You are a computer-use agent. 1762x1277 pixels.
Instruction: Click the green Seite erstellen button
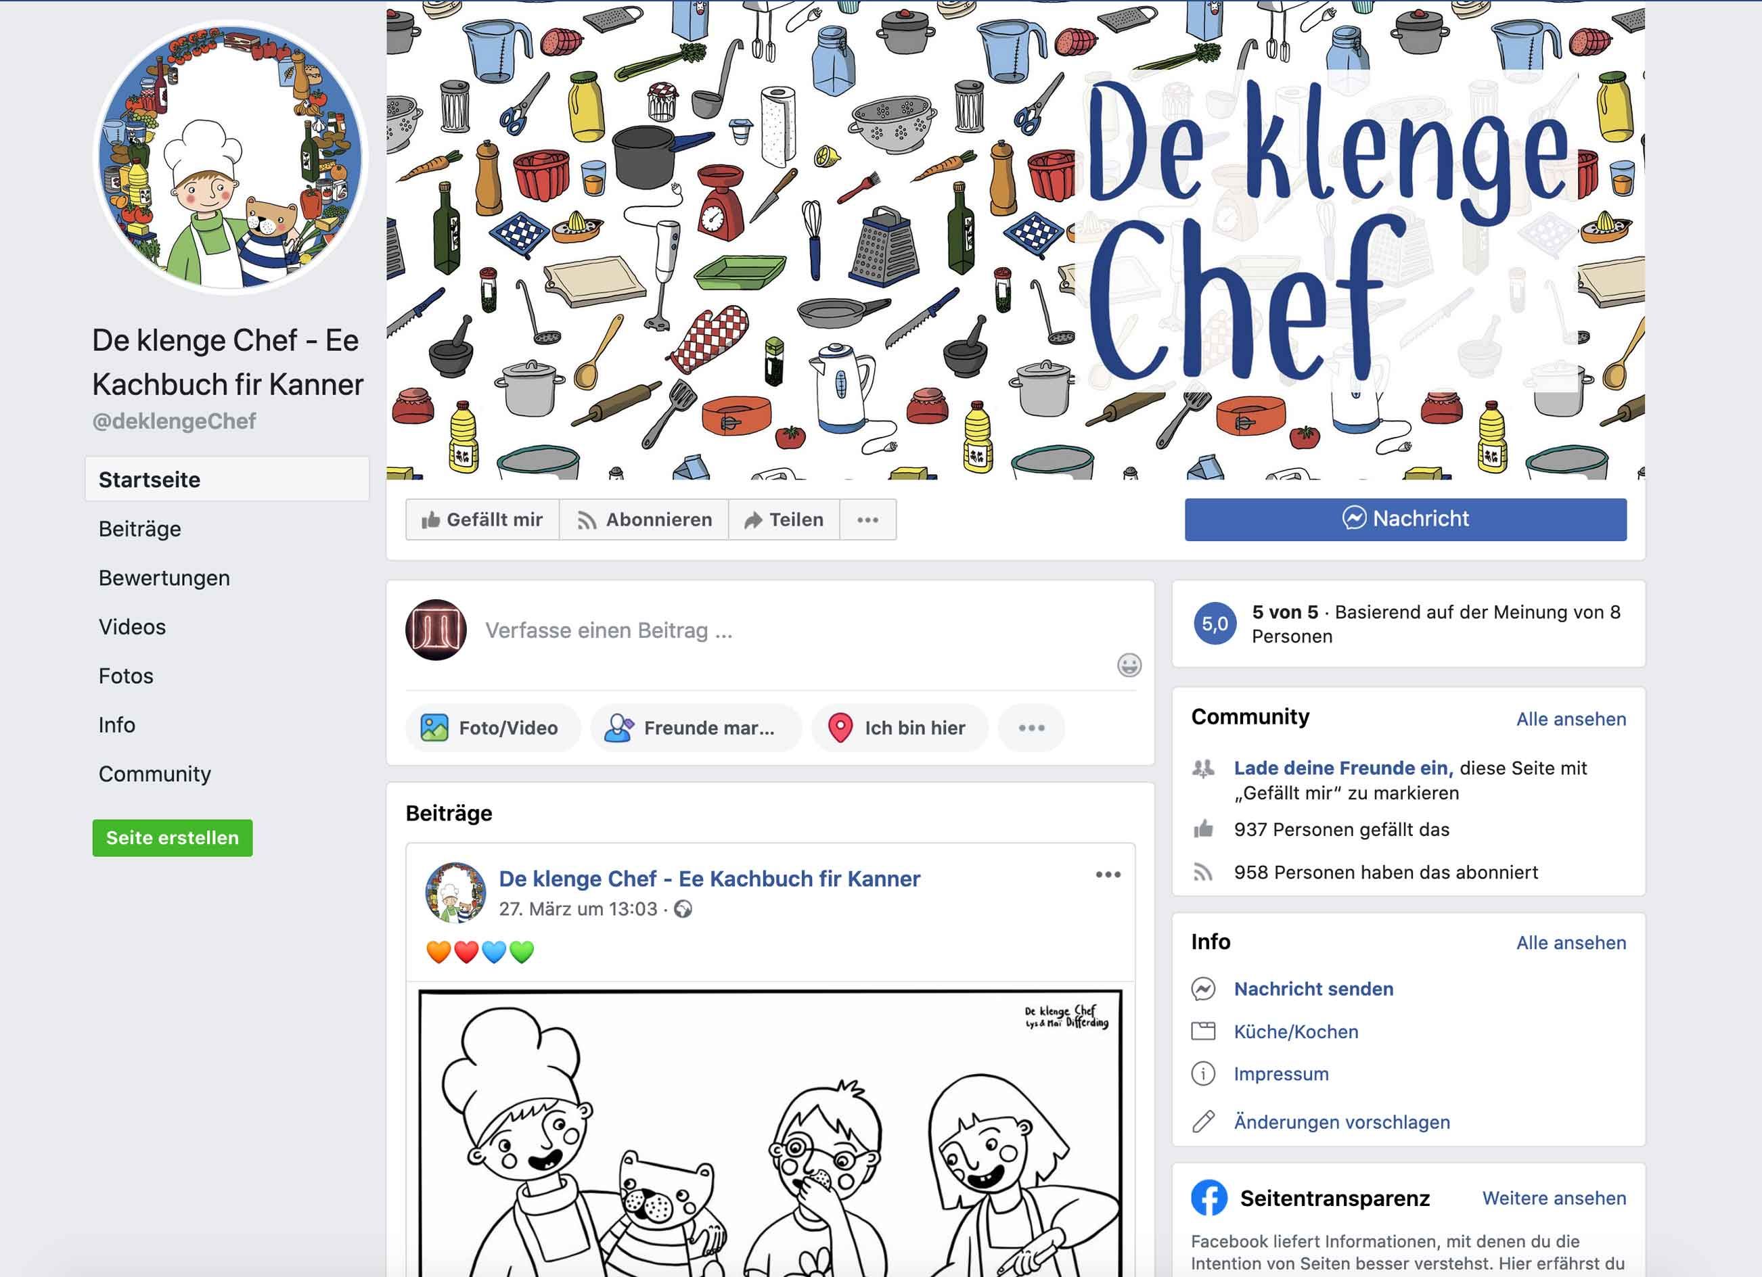173,838
